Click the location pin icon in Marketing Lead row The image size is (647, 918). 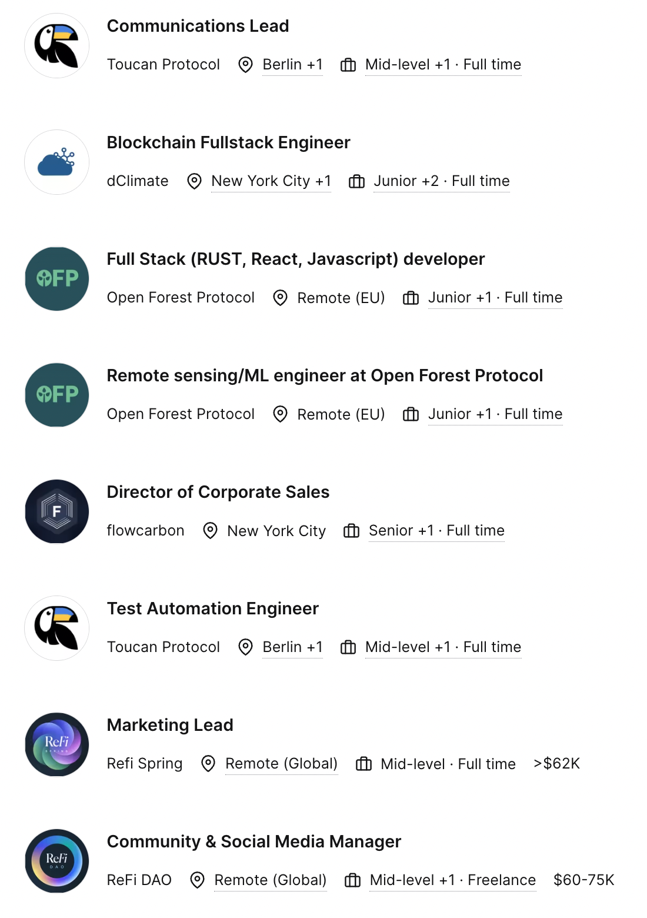click(x=208, y=764)
